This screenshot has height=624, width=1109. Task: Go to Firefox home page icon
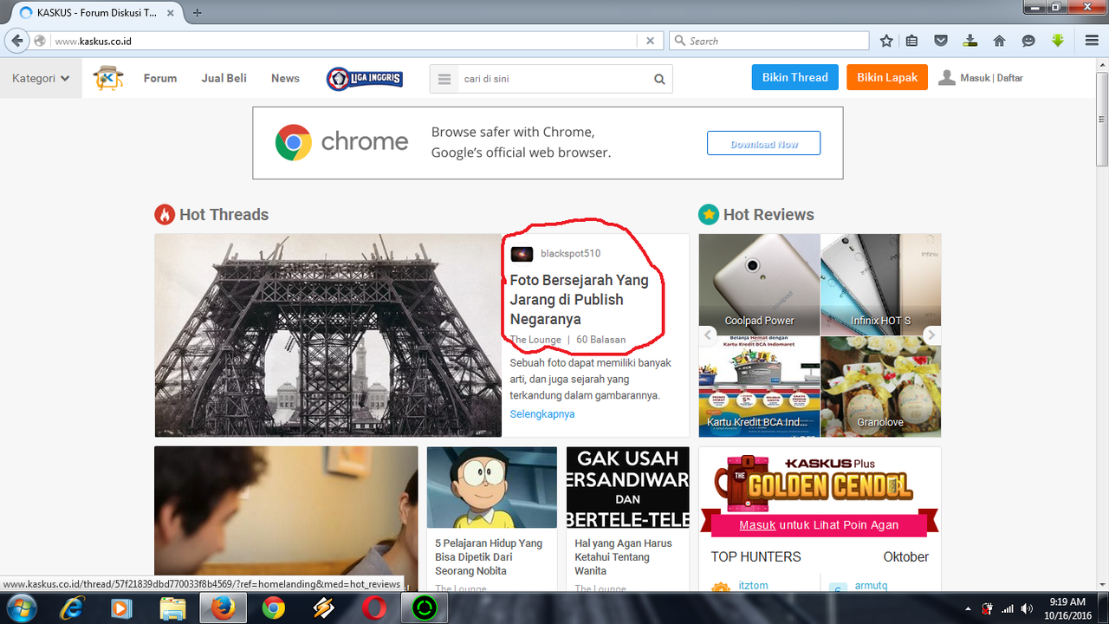click(x=999, y=41)
